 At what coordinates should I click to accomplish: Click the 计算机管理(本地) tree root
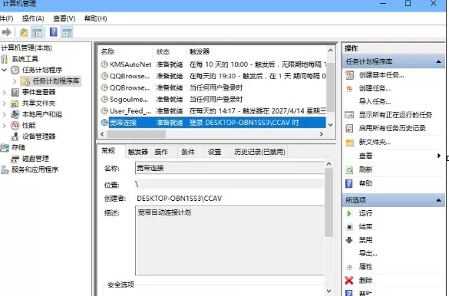click(26, 48)
